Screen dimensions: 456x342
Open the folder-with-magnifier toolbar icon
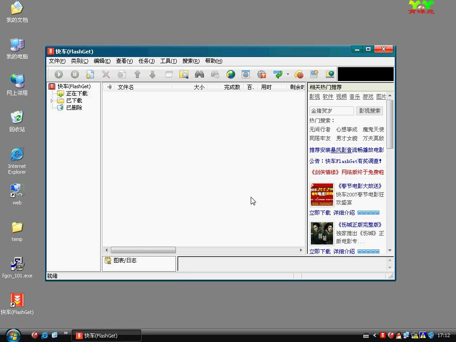tap(184, 74)
